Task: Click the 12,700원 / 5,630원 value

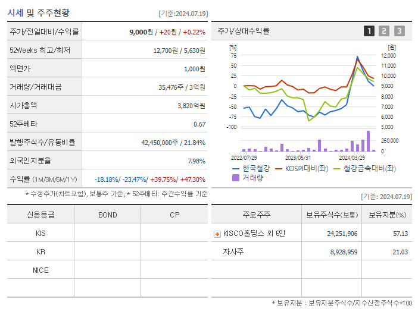Action: (179, 51)
